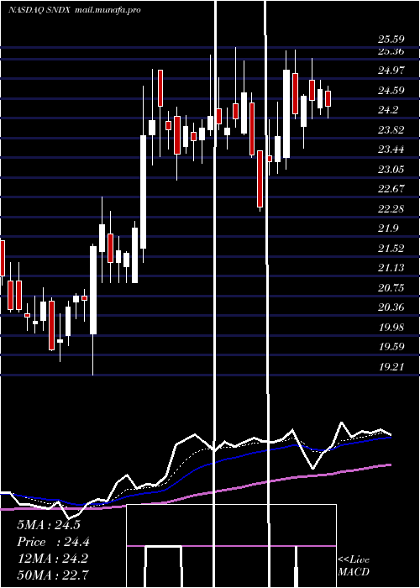
Task: Click the 23.05 price axis label
Action: point(391,170)
